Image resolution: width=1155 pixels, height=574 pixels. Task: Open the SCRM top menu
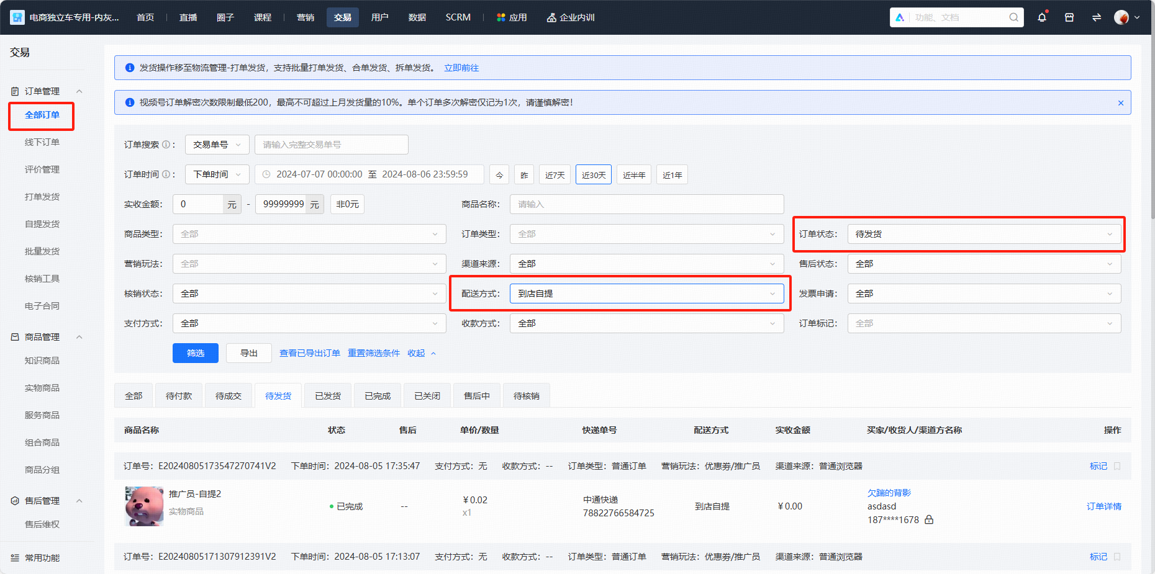[458, 17]
